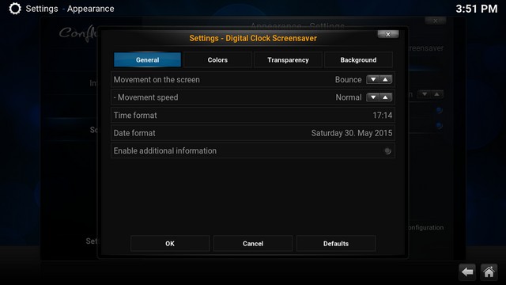Click the Settings gear icon
This screenshot has width=506, height=285.
click(15, 9)
